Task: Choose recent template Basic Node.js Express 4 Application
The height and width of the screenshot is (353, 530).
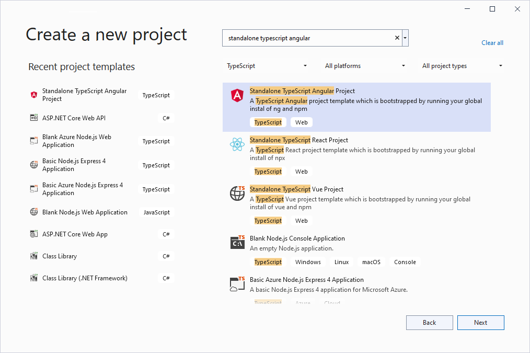Action: point(101,165)
